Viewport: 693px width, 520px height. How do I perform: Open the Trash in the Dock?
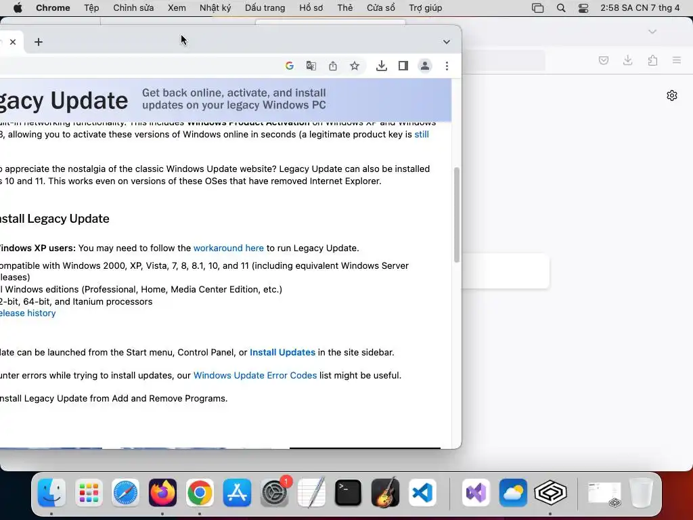coord(642,493)
